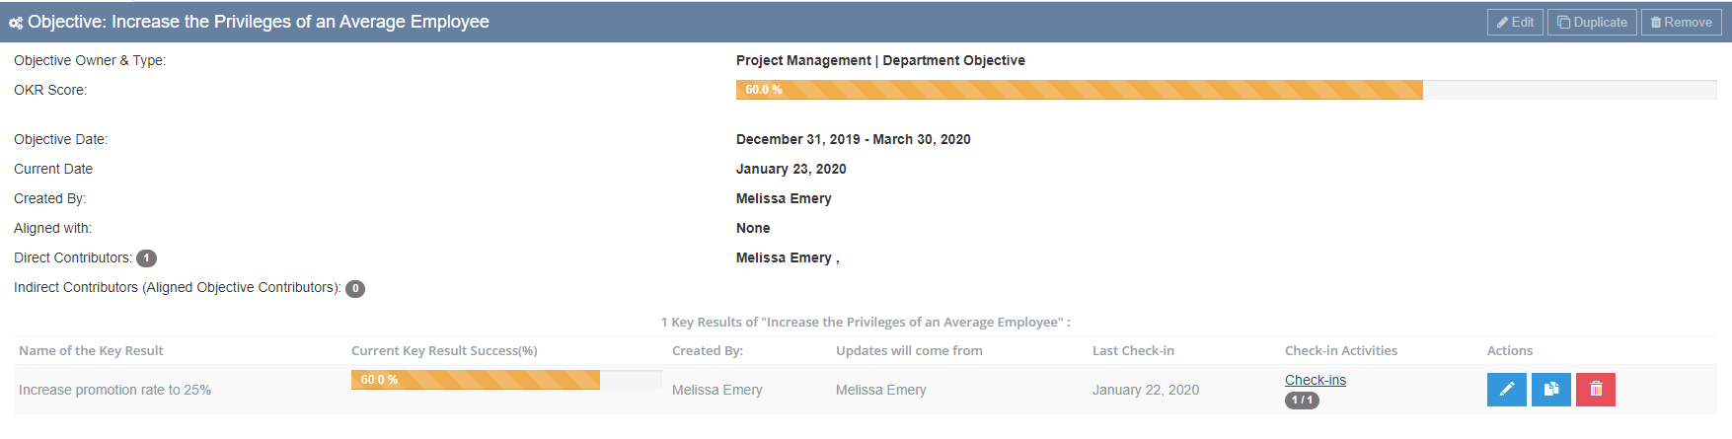This screenshot has width=1732, height=439.
Task: Click the Last Check-in column header
Action: 1133,350
